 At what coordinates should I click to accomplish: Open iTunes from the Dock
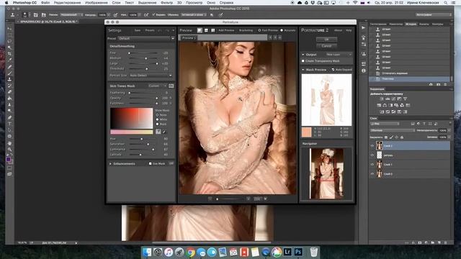point(169,252)
